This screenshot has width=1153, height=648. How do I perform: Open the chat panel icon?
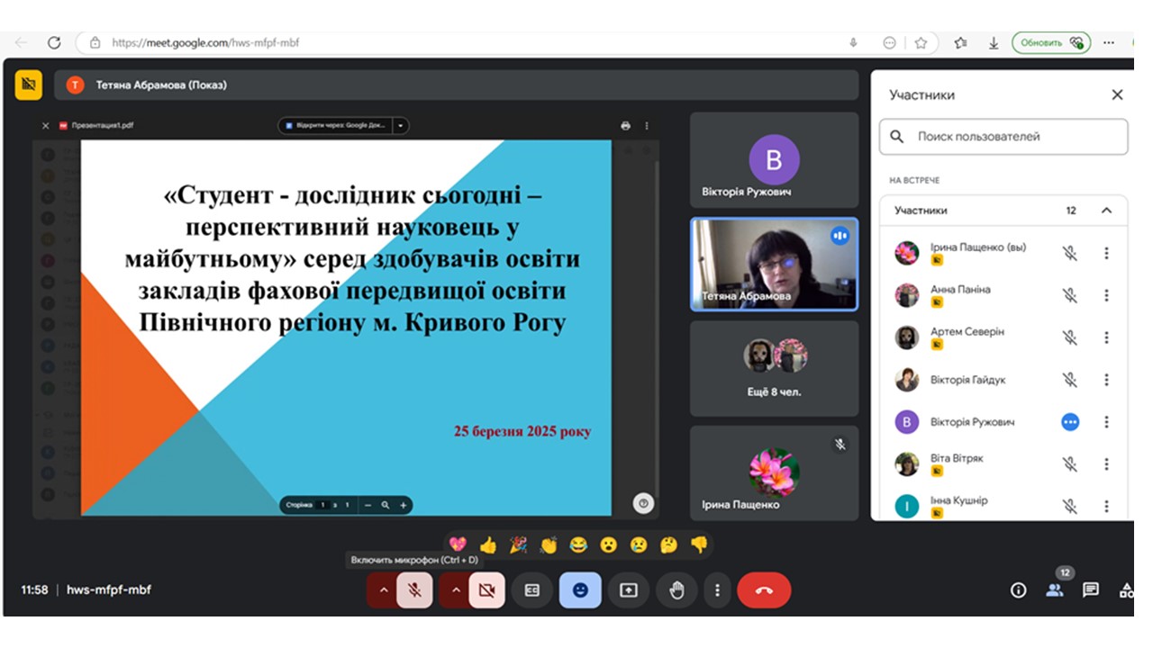pyautogui.click(x=1091, y=590)
